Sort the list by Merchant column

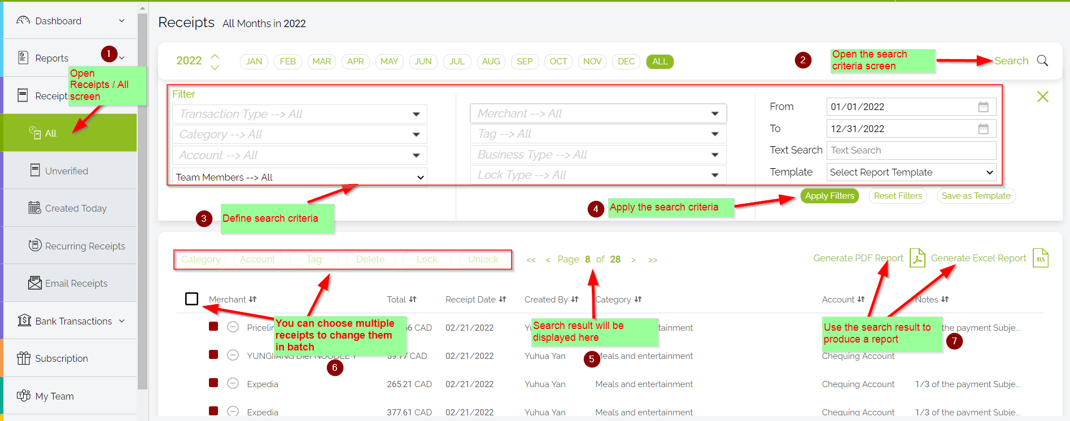(252, 300)
